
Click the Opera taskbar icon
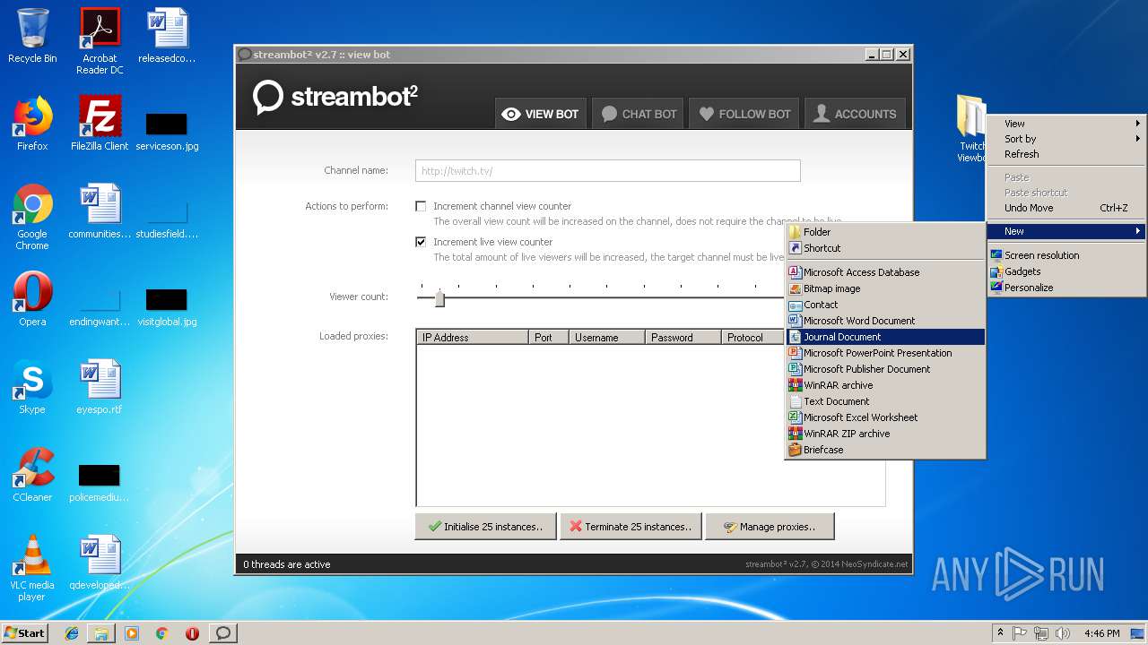(192, 633)
